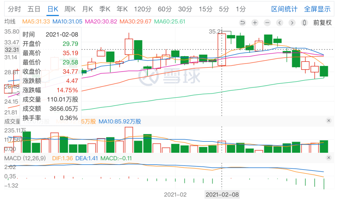Click the MACD (12,26,9) settings label

[25, 158]
